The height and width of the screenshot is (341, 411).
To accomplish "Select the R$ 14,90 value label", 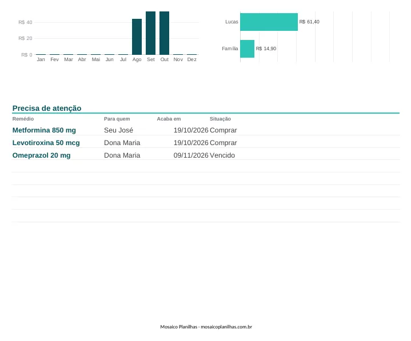I will (x=266, y=49).
